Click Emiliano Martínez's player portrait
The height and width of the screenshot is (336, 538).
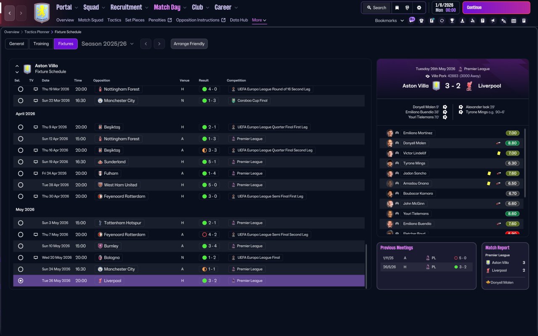pos(390,133)
